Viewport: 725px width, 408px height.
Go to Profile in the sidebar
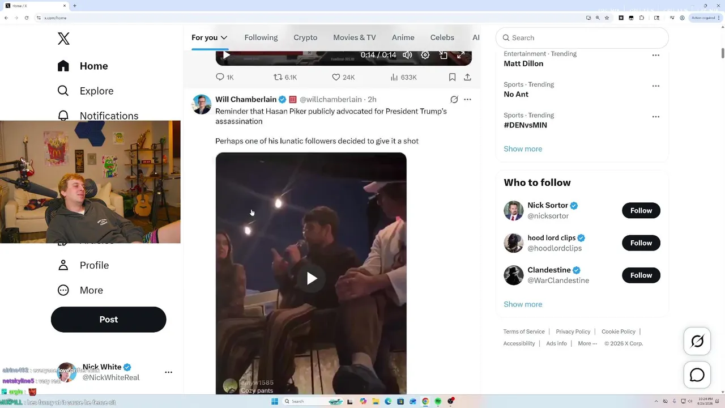pos(83,265)
